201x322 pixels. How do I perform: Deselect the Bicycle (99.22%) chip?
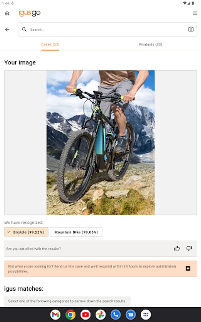coord(26,232)
